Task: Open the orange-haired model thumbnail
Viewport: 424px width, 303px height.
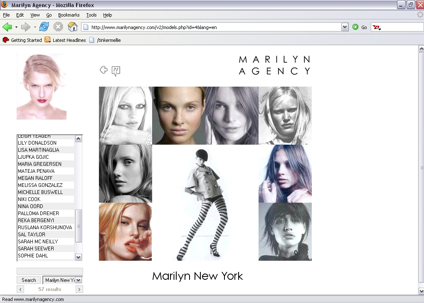Action: point(125,232)
